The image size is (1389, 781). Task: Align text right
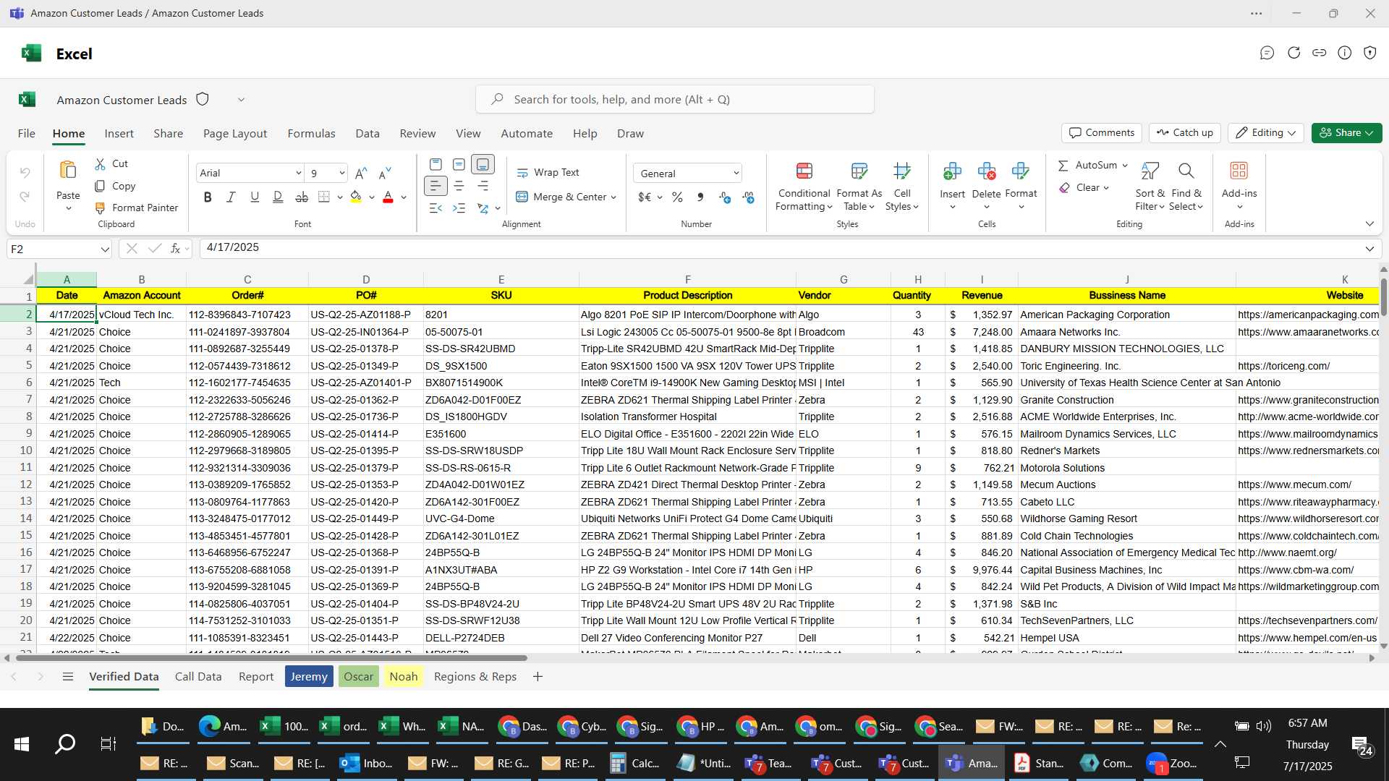pyautogui.click(x=483, y=187)
